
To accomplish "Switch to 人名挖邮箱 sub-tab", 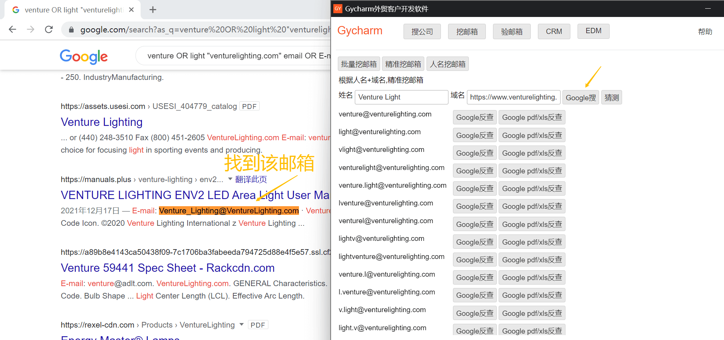I will [448, 64].
